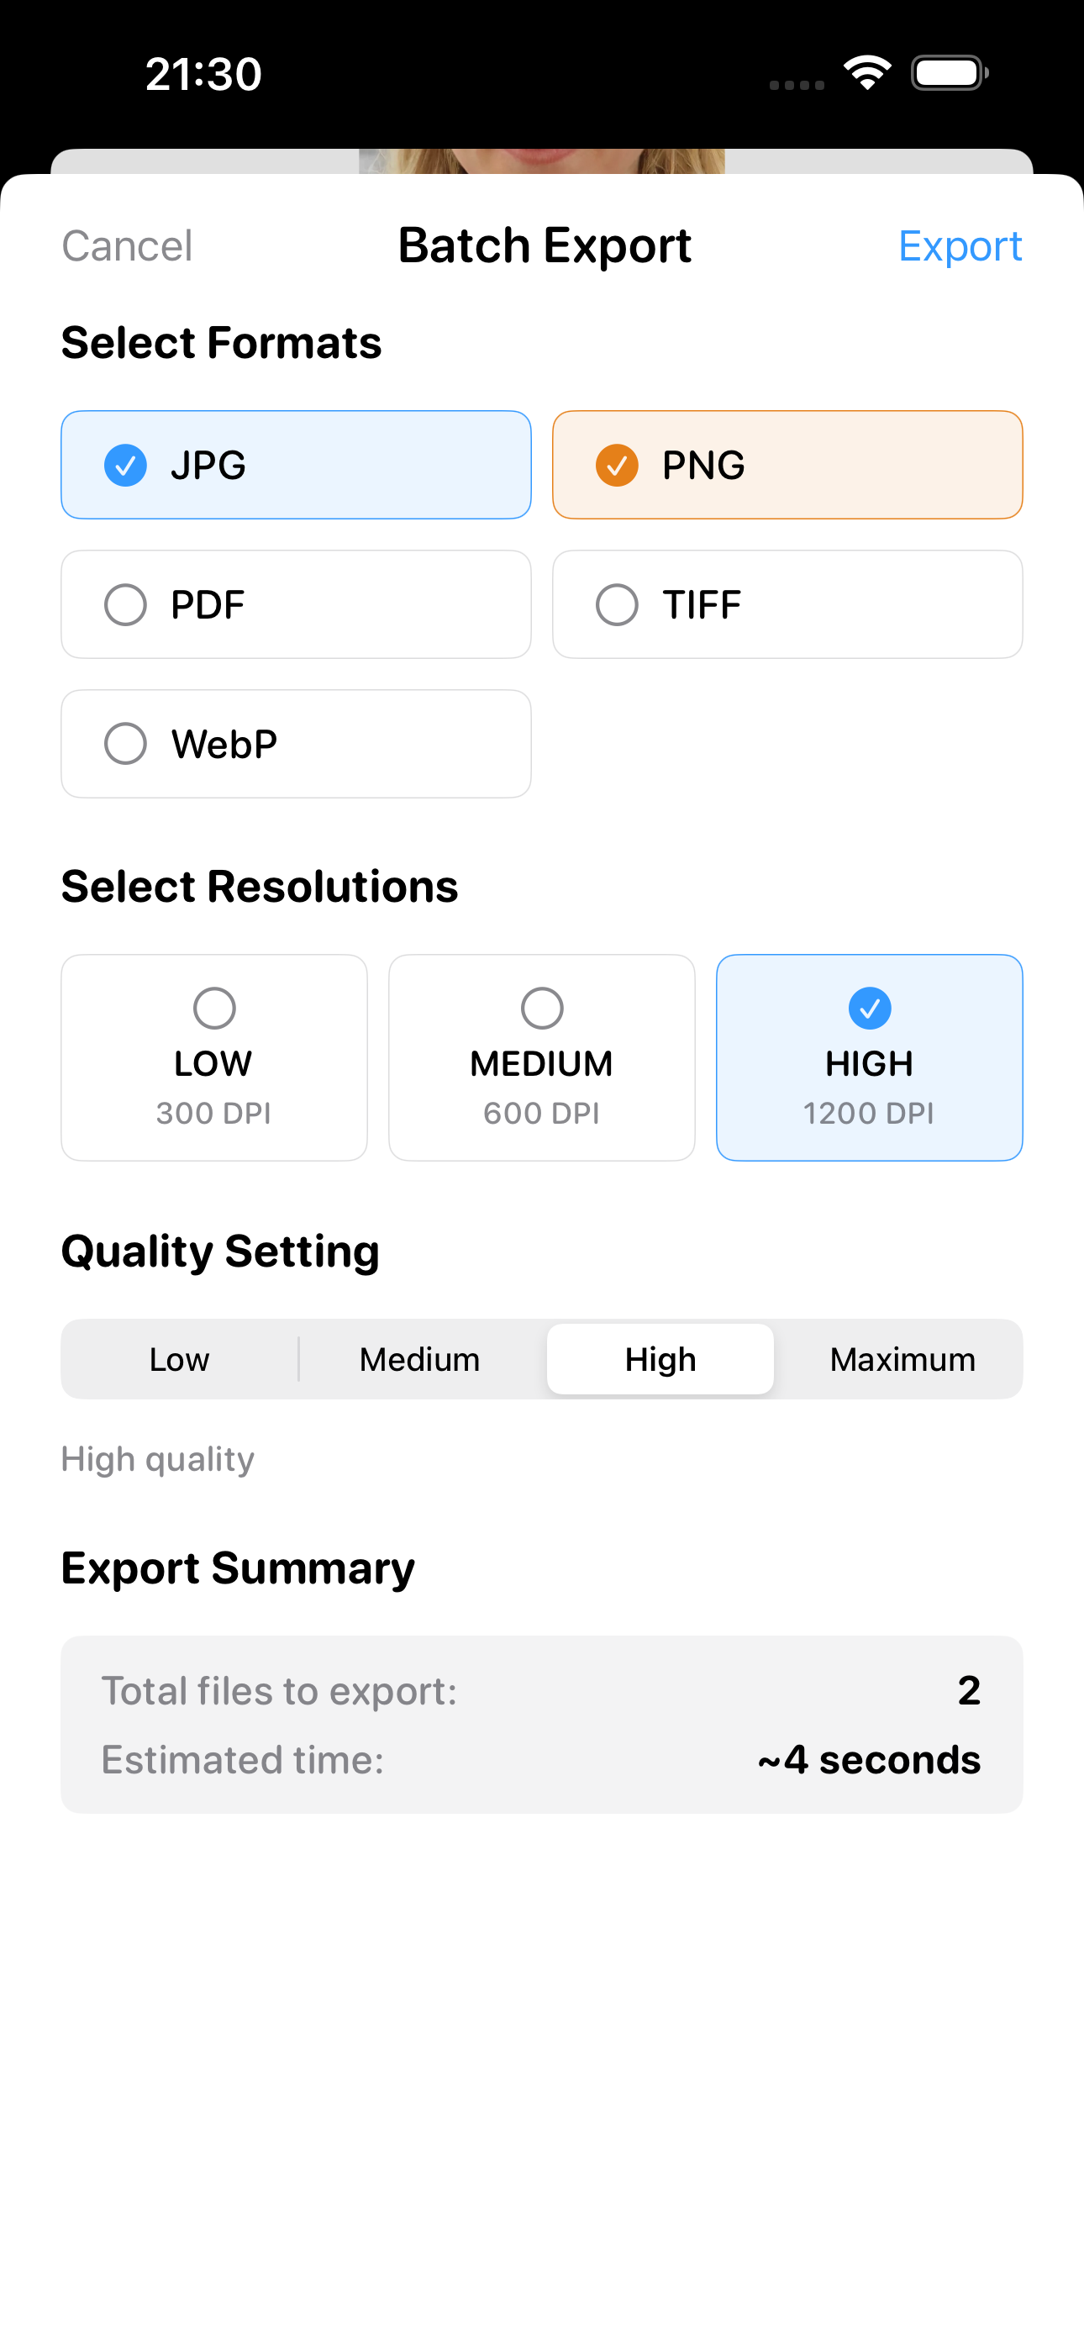
Task: Enable the TIFF format option
Action: tap(787, 605)
